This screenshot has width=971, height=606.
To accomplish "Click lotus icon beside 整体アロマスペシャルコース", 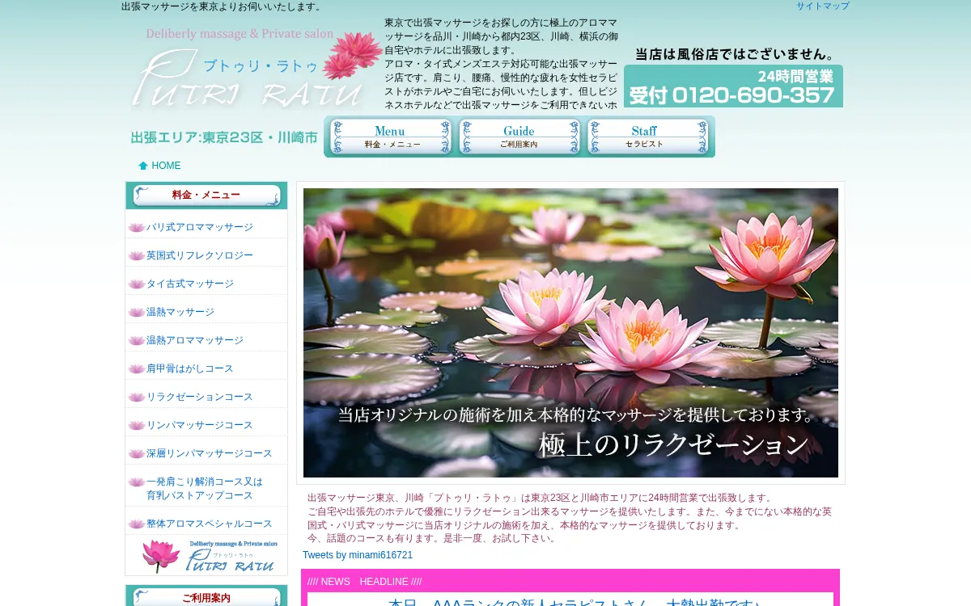I will [x=136, y=524].
